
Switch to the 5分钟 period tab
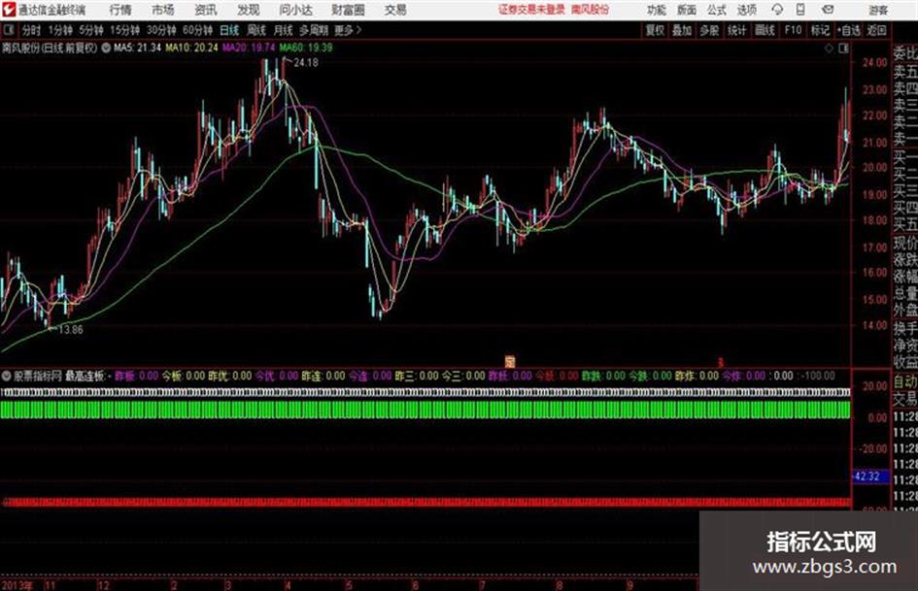pos(90,30)
